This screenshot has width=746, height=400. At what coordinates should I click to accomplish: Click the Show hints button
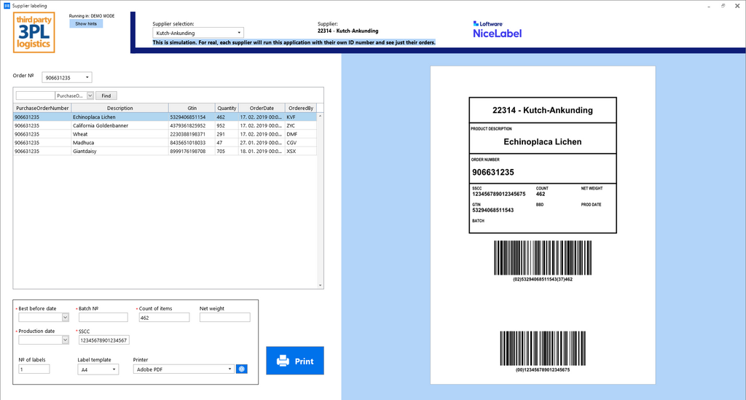coord(86,24)
